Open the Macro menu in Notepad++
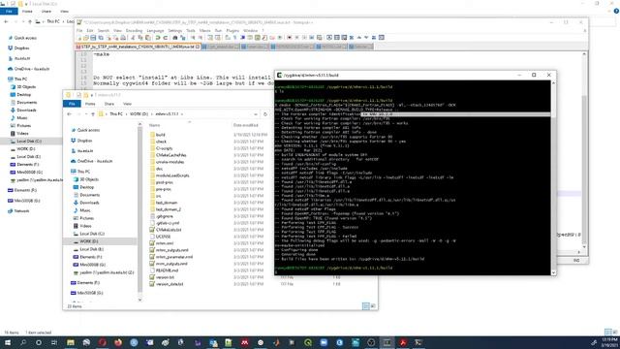Image resolution: width=620 pixels, height=349 pixels. pos(204,30)
